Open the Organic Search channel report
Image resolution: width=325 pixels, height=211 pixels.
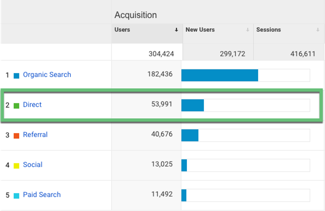click(47, 75)
